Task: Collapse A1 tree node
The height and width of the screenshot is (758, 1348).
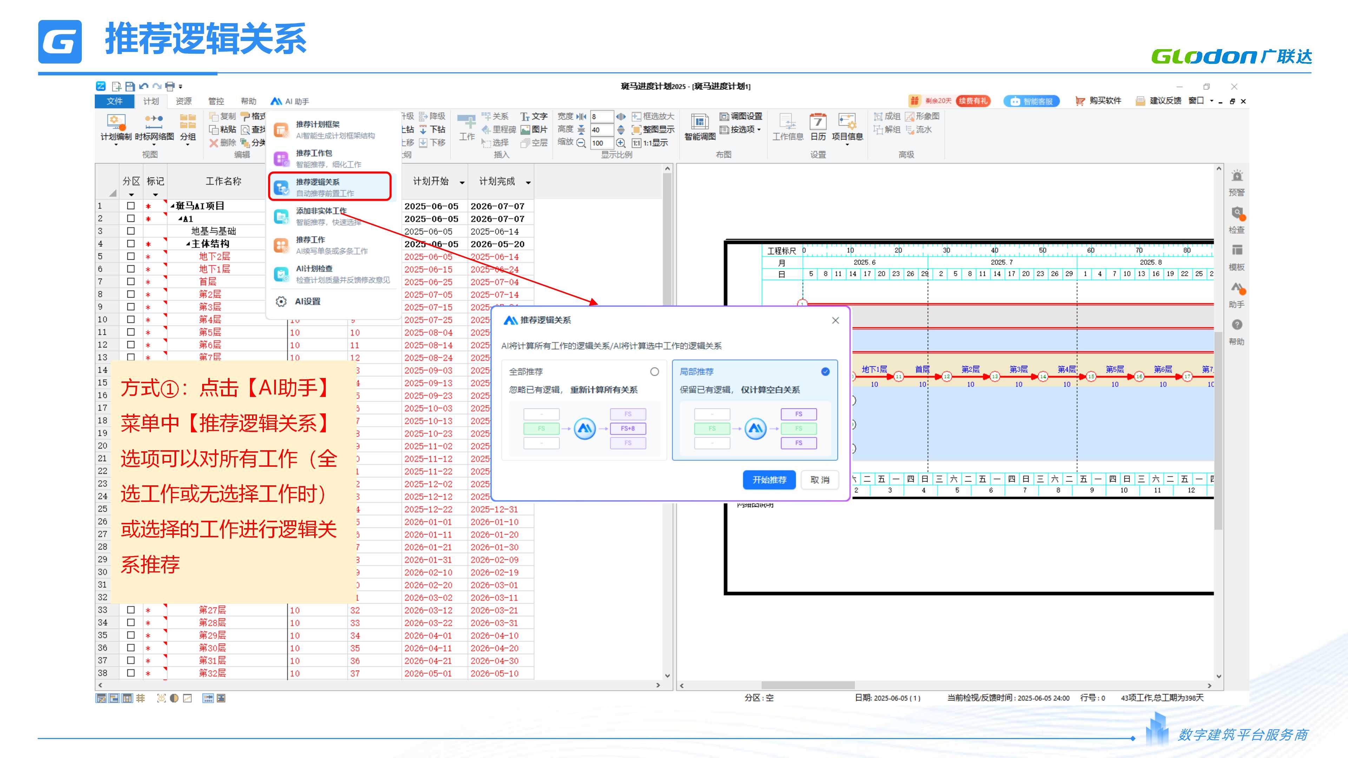Action: tap(180, 219)
